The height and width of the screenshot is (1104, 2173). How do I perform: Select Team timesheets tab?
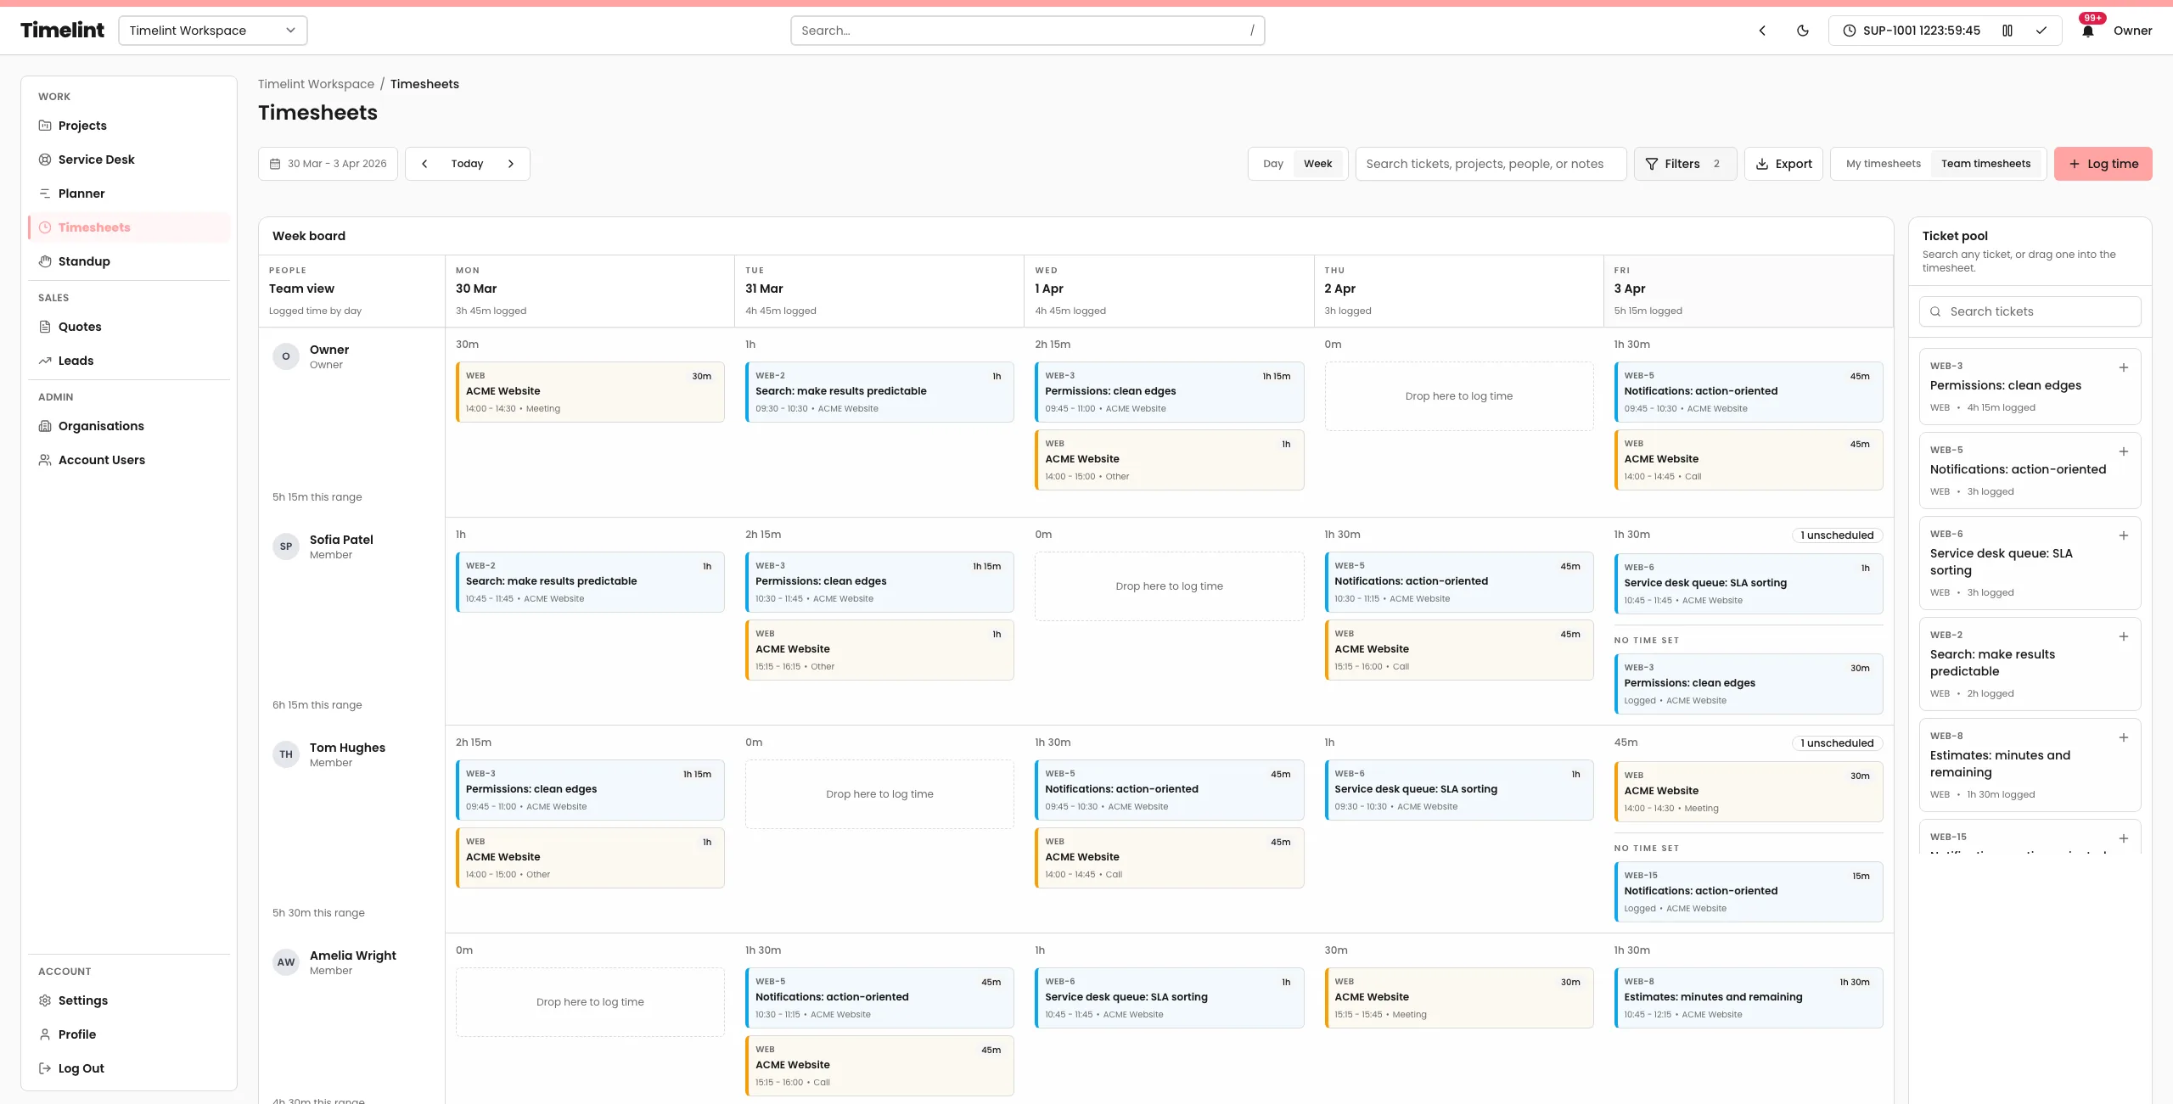(x=1985, y=164)
